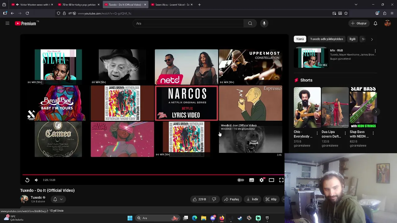Open Breakbot Baby I'm Yours suggestion
This screenshot has height=223, width=397.
click(58, 103)
